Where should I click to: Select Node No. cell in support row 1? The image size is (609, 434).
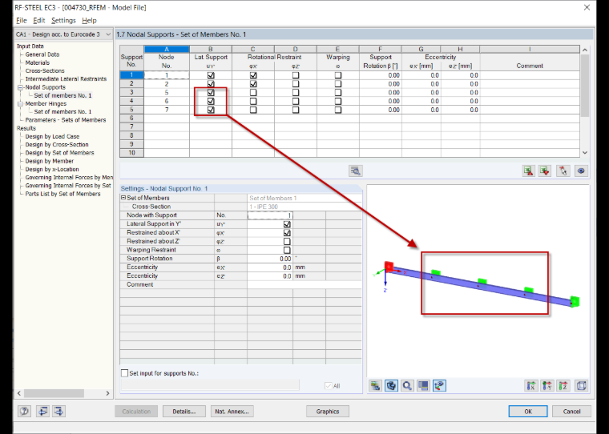coord(167,75)
